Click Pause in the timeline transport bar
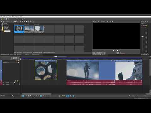 click(x=29, y=96)
